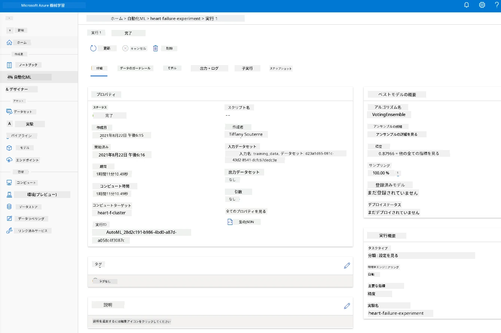
Task: Click the 完了 status under ステータス
Action: click(109, 116)
